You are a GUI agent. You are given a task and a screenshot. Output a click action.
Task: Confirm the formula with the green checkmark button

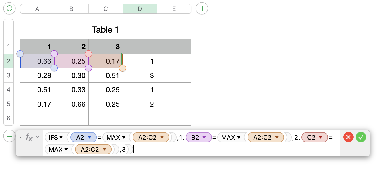[x=361, y=137]
